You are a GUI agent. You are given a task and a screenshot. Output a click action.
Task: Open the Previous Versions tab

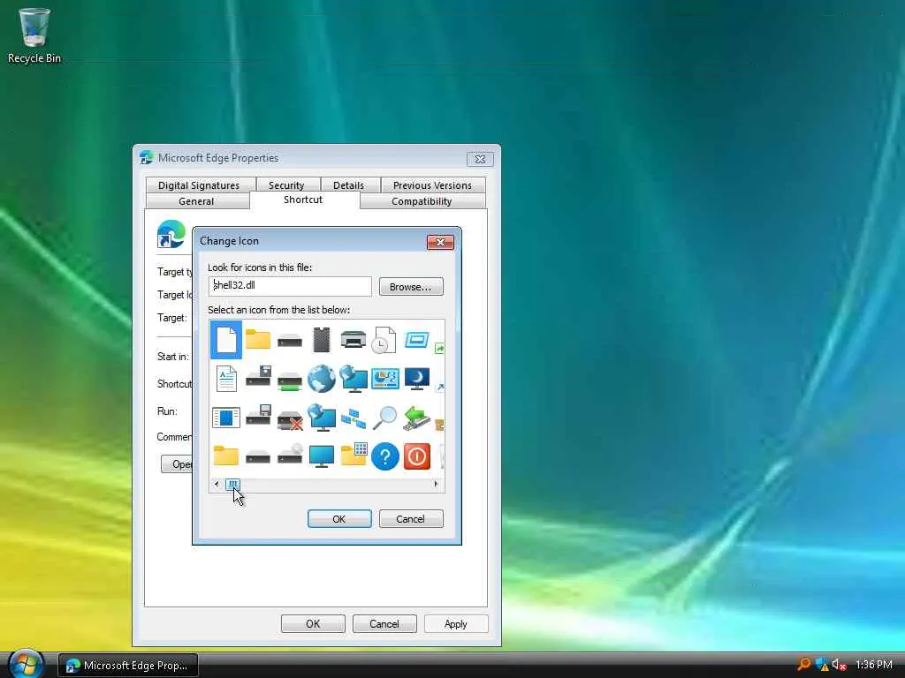(432, 185)
